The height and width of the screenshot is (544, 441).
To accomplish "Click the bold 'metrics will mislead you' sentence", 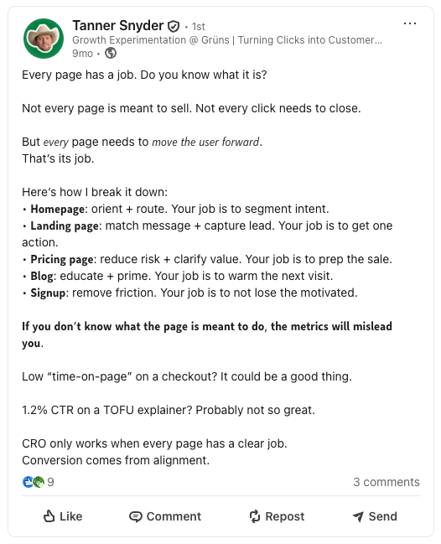I will click(x=207, y=334).
